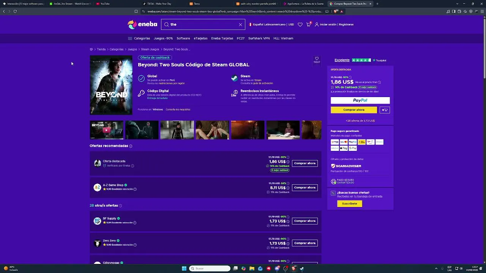486x273 pixels.
Task: Open the Eneba Tarjetas menu item
Action: coord(222,38)
